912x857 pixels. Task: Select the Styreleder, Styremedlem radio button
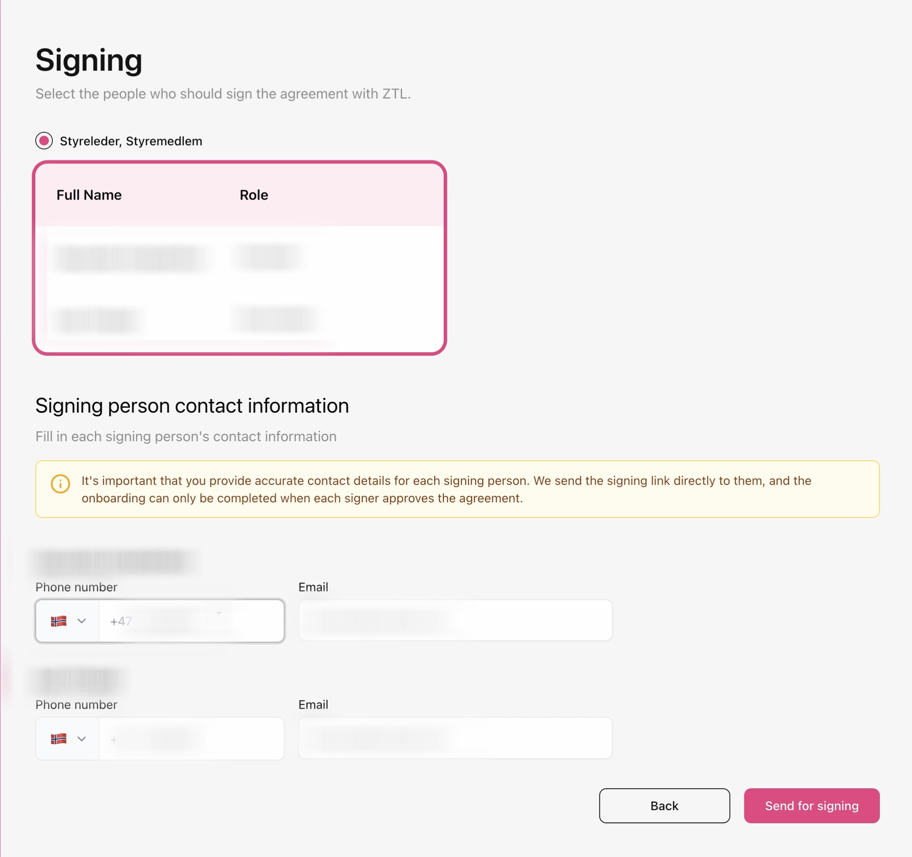coord(44,141)
